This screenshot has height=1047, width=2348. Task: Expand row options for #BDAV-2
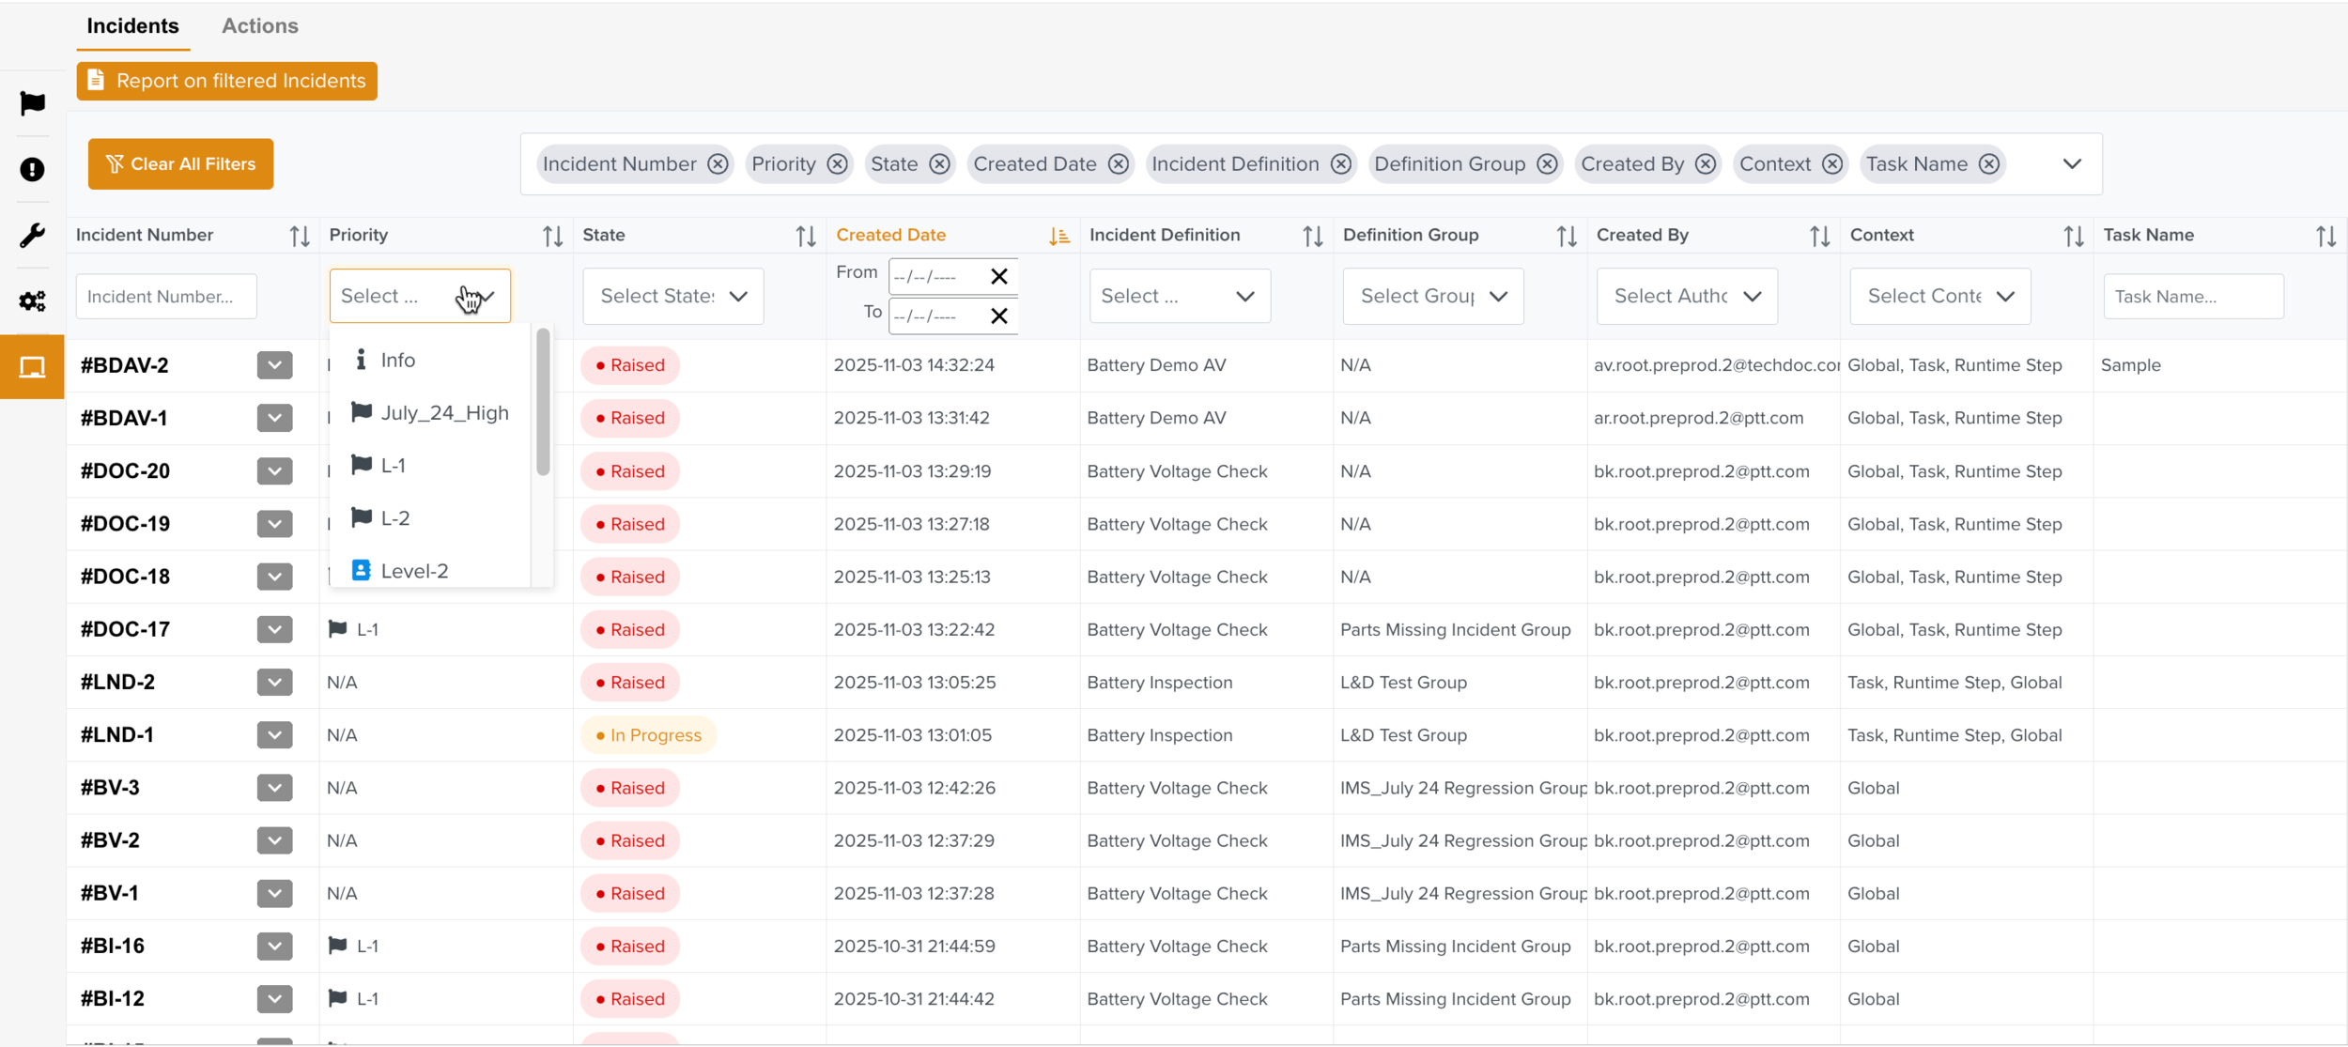click(274, 365)
